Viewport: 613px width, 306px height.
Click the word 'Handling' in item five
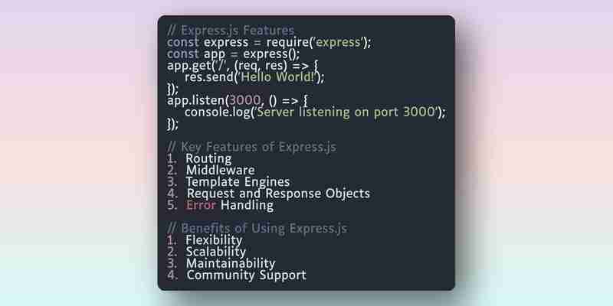pyautogui.click(x=247, y=206)
